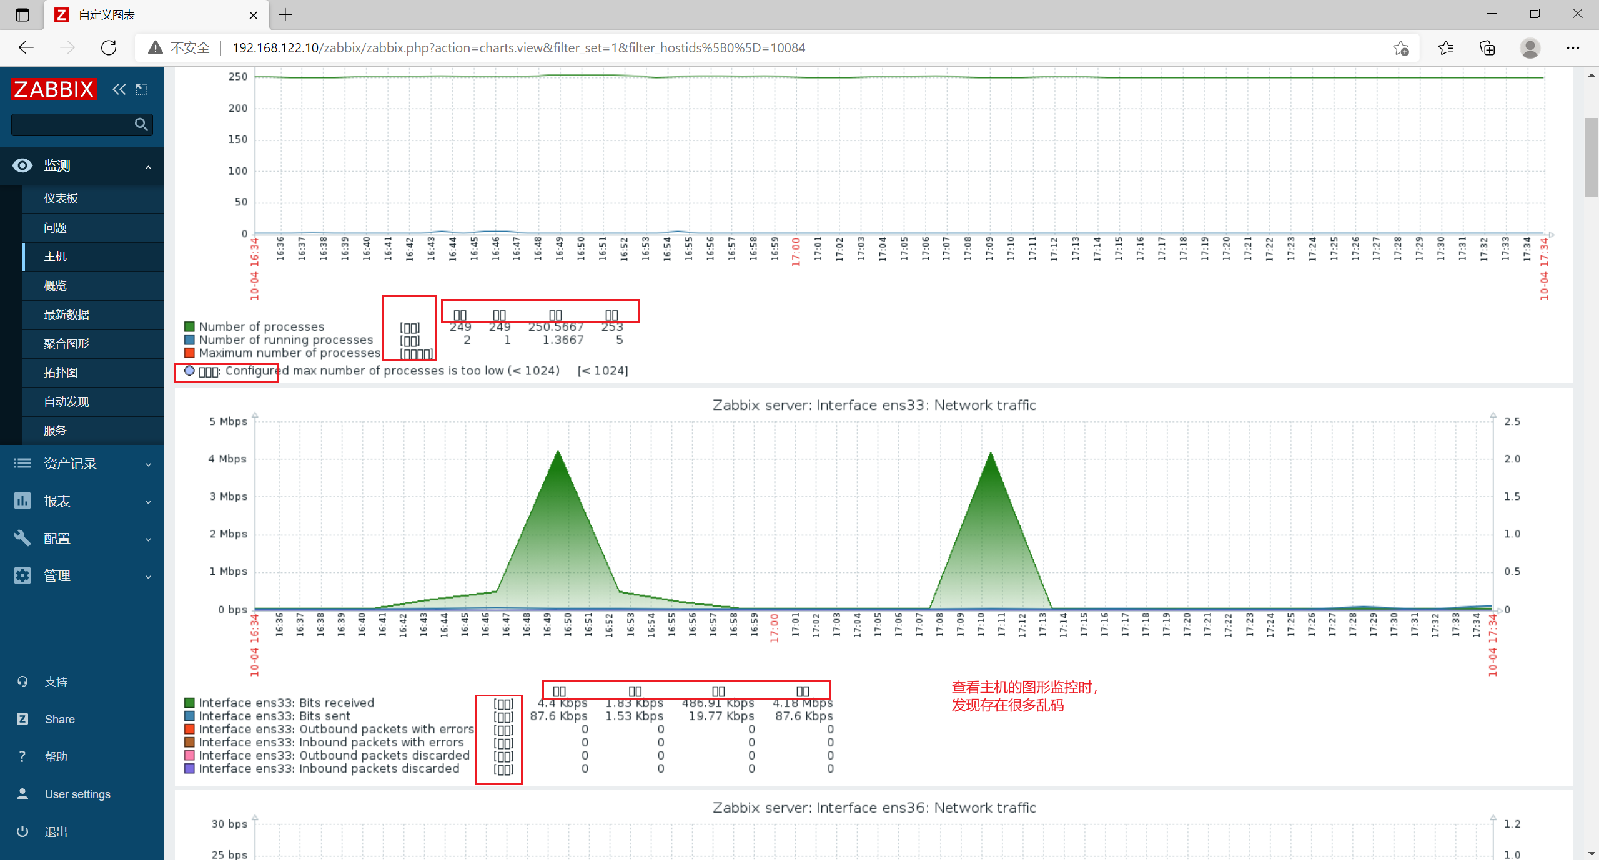Open a new browser tab
The image size is (1599, 860).
tap(285, 14)
